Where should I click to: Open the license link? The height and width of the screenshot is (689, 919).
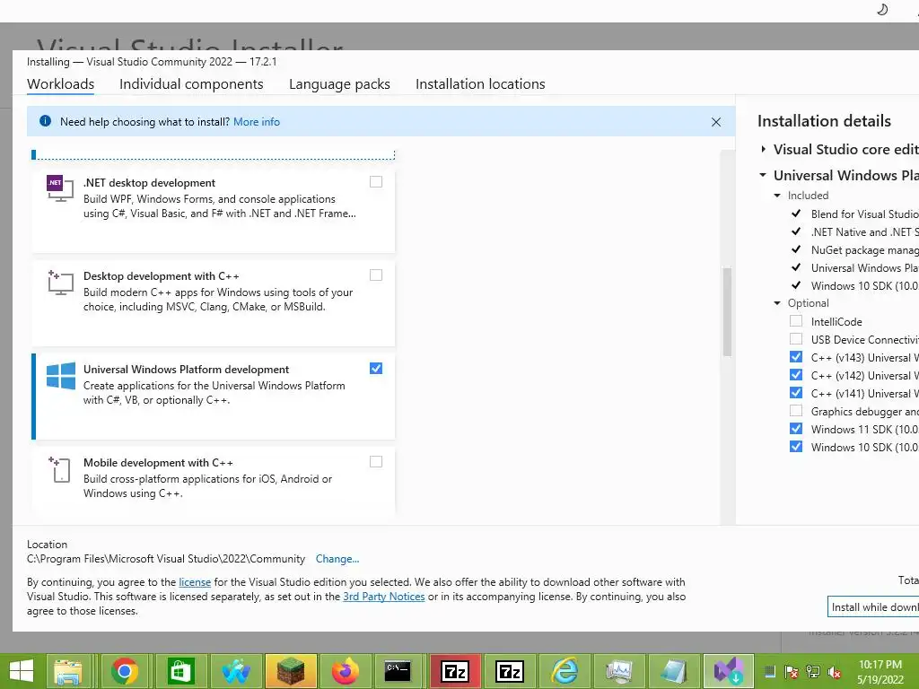pos(195,582)
